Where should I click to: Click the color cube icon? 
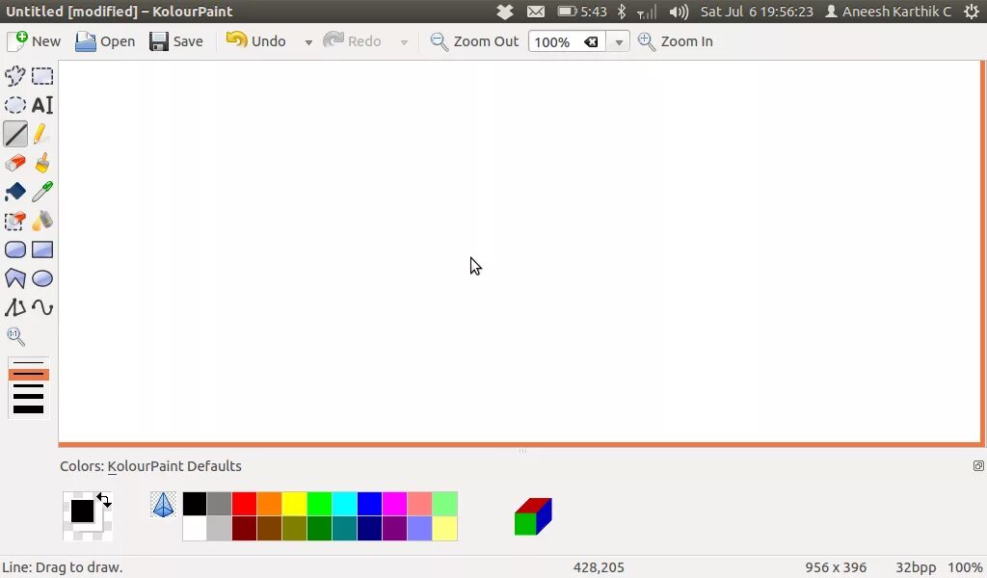pos(533,516)
